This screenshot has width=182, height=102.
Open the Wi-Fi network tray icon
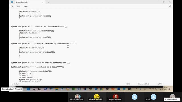(x=150, y=89)
